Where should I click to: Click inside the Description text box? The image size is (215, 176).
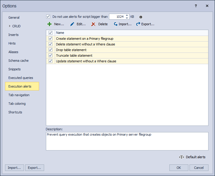(127, 141)
